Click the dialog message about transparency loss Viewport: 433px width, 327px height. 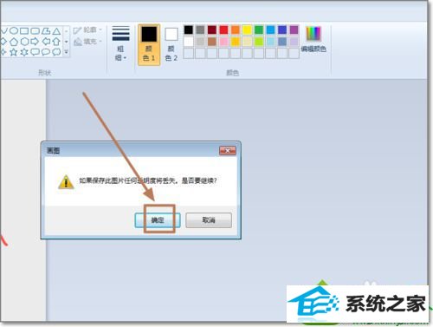click(x=148, y=180)
